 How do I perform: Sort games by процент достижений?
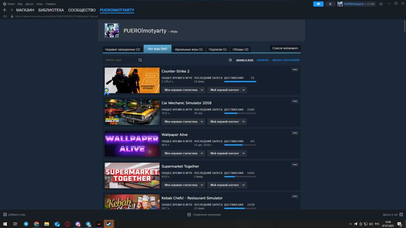[285, 60]
